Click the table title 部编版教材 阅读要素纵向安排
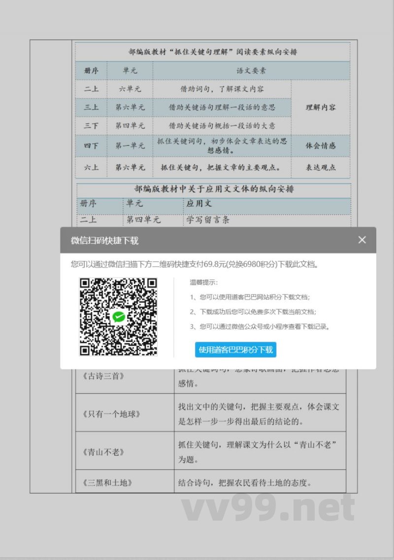Viewport: 394px width, 560px height. pos(212,51)
